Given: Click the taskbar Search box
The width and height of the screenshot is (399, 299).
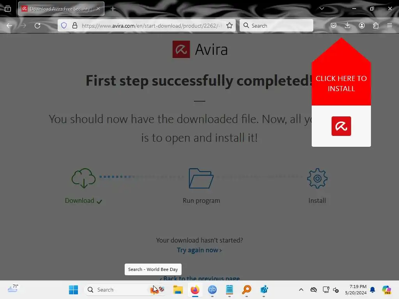Looking at the screenshot, I should click(125, 290).
